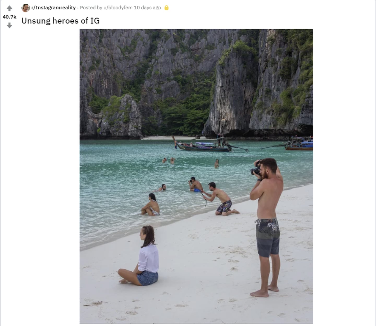Click the woman sitting in the shallow water

point(151,205)
